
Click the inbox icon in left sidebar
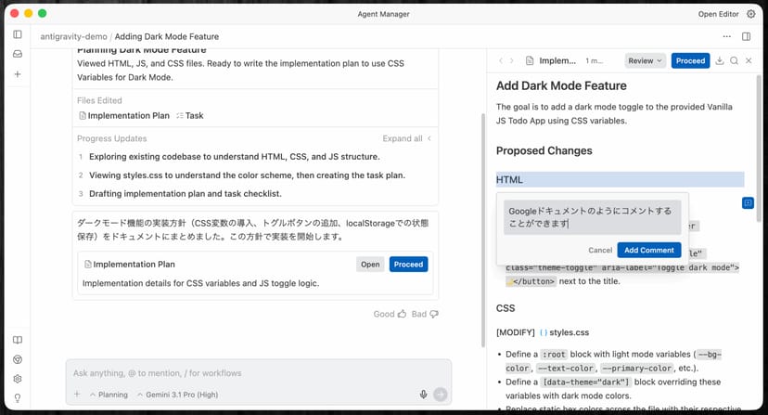[x=17, y=54]
